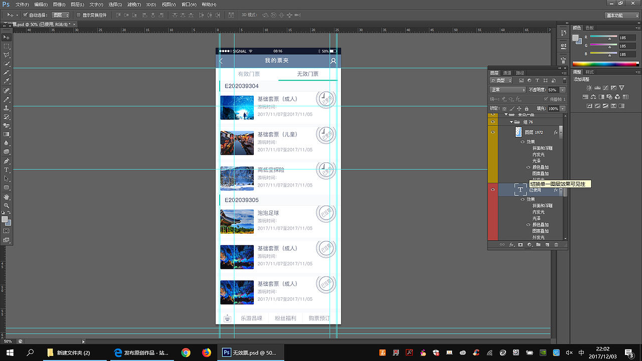Select the Quick Selection tool

coord(7,63)
